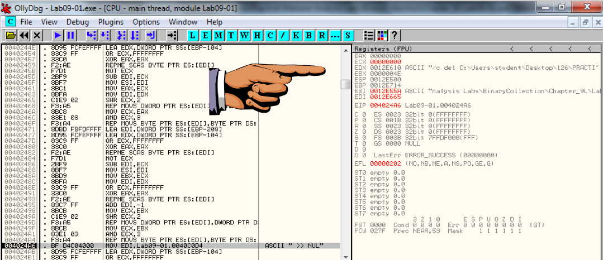This screenshot has width=603, height=260.
Task: Click the question mark Help icon
Action: pos(395,36)
